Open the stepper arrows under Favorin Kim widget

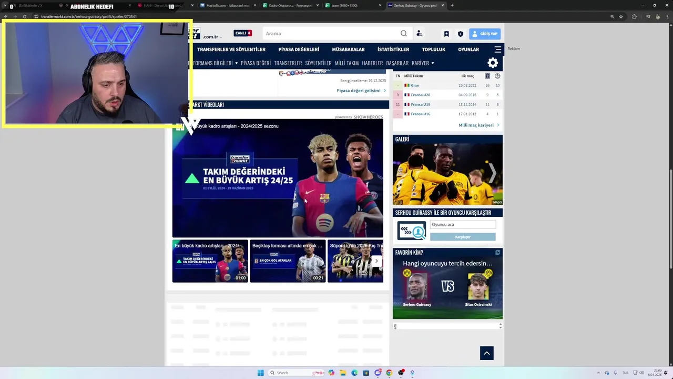[501, 326]
